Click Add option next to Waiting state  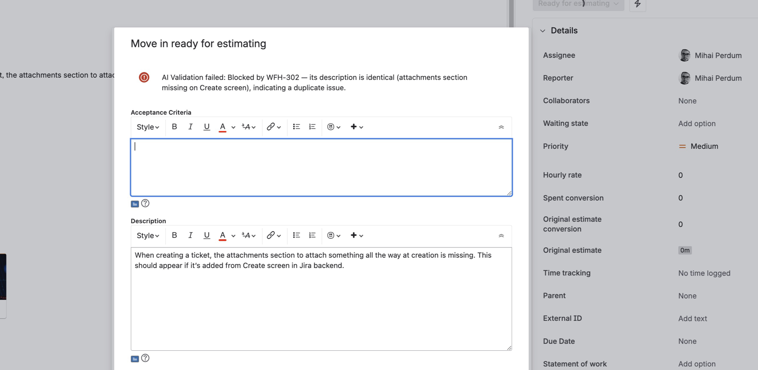[x=697, y=123]
